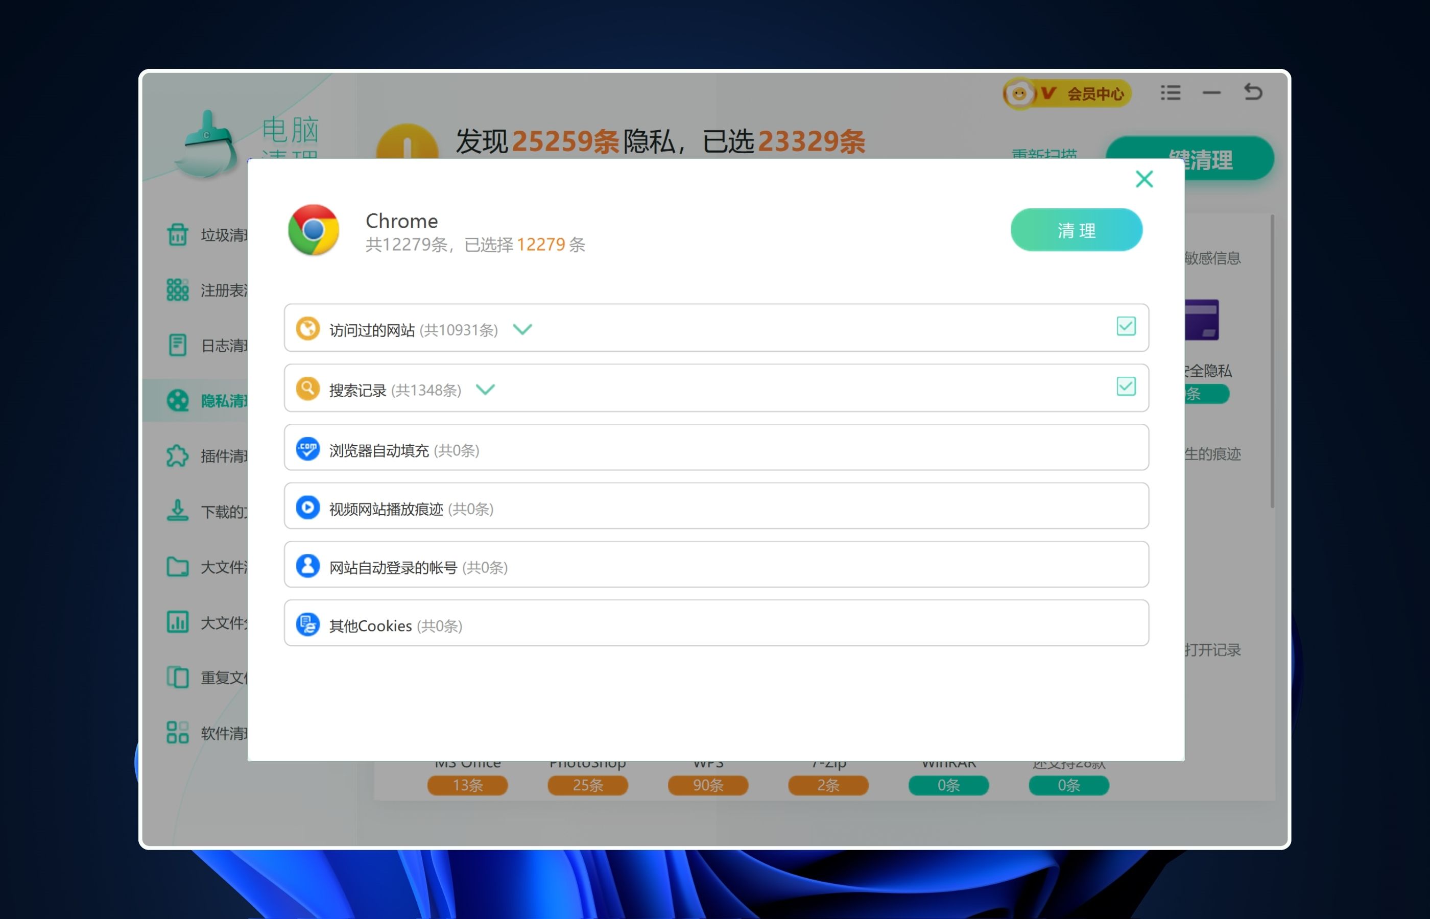Image resolution: width=1430 pixels, height=919 pixels.
Task: Close the Chrome privacy dialog
Action: point(1143,179)
